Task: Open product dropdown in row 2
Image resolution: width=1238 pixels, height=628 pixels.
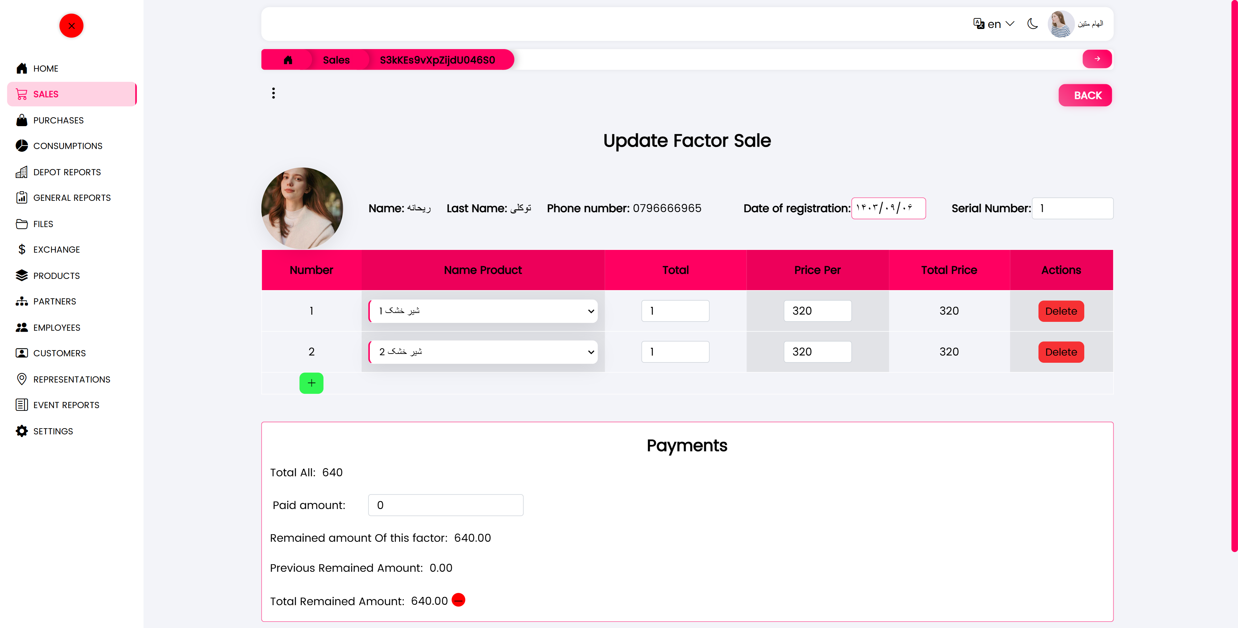Action: [x=483, y=352]
